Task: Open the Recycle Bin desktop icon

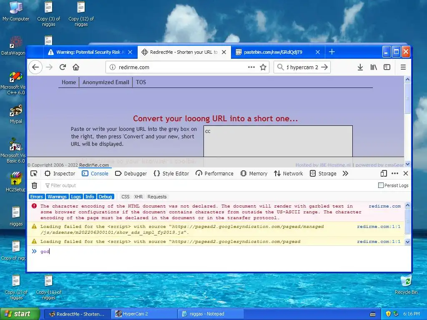Action: 406,285
